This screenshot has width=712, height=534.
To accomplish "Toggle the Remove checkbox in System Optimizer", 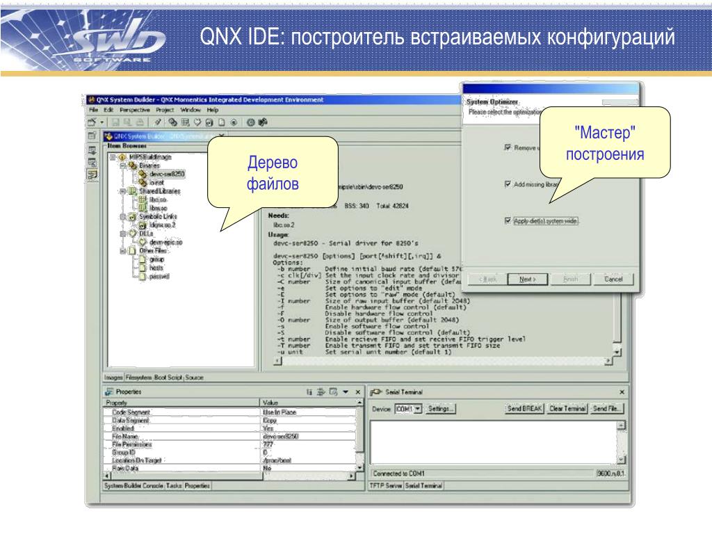I will click(x=508, y=147).
